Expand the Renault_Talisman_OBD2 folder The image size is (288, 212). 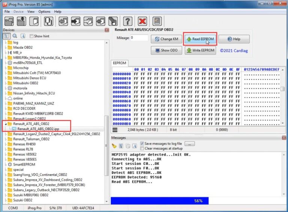6,139
